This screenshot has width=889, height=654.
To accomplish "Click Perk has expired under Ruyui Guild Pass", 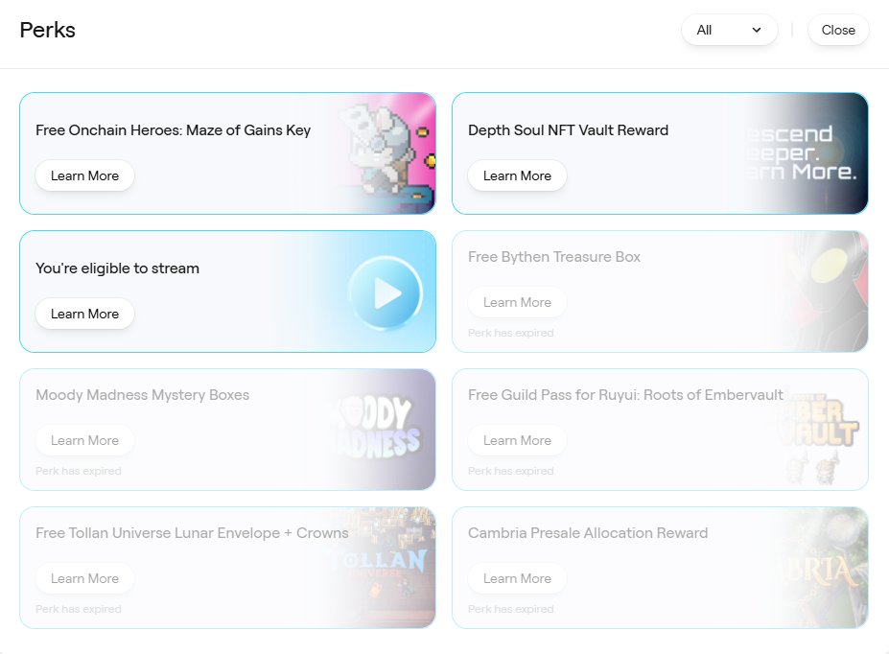I will (x=511, y=471).
